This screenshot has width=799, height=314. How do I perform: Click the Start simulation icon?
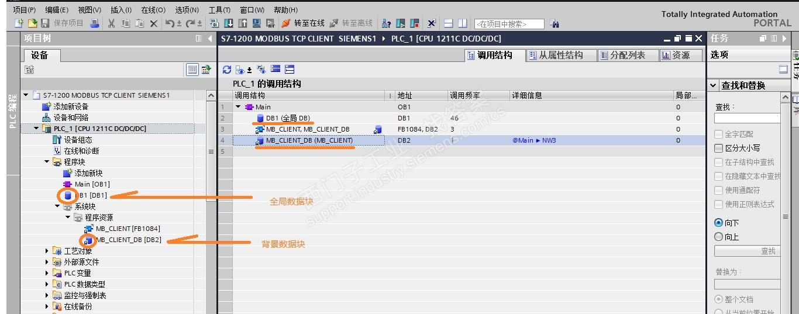[256, 23]
